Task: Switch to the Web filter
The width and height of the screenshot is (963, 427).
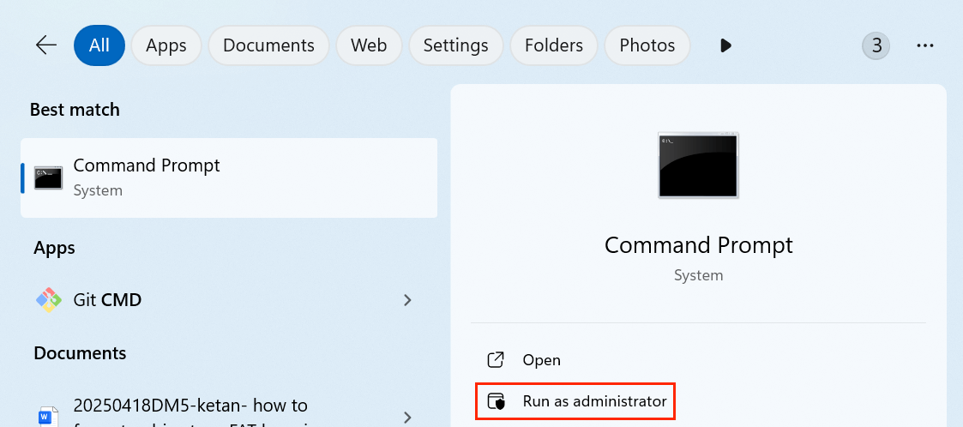Action: click(x=369, y=45)
